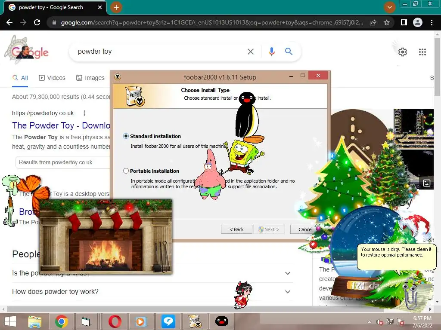Image resolution: width=441 pixels, height=330 pixels.
Task: Click the Patrick Star desktop character
Action: tap(210, 175)
